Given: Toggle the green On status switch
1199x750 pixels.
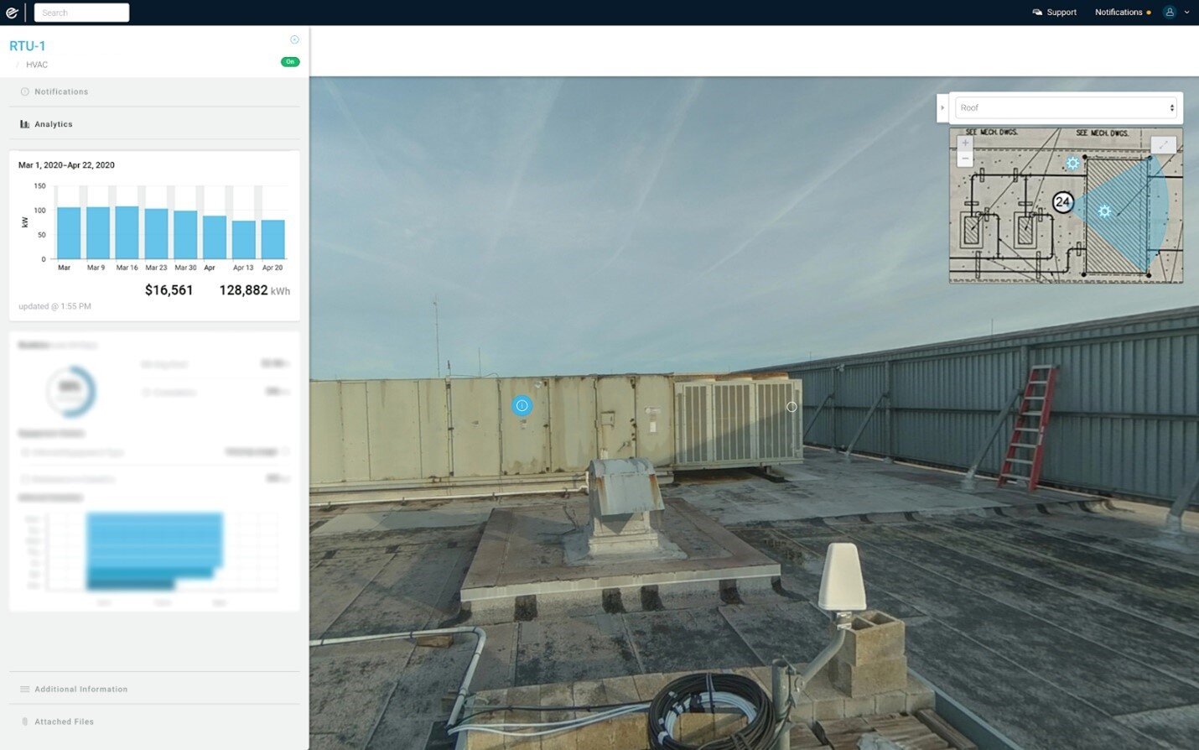Looking at the screenshot, I should point(290,62).
